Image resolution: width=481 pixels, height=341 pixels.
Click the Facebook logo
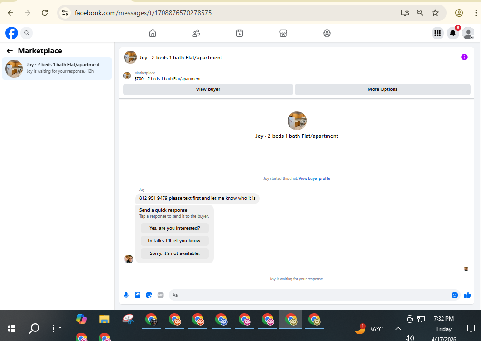(x=11, y=33)
